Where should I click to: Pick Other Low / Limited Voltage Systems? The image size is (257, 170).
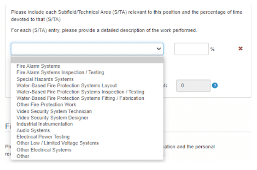click(58, 143)
